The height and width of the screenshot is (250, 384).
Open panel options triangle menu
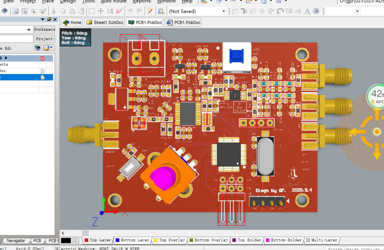click(x=42, y=19)
